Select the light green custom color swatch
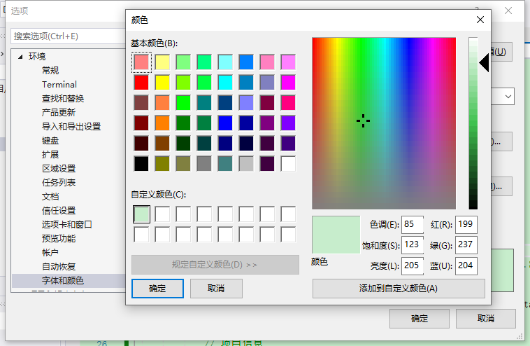 [141, 214]
